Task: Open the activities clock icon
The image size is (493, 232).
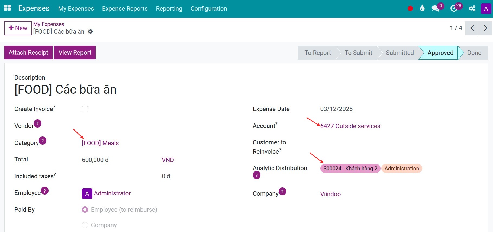Action: [x=454, y=9]
